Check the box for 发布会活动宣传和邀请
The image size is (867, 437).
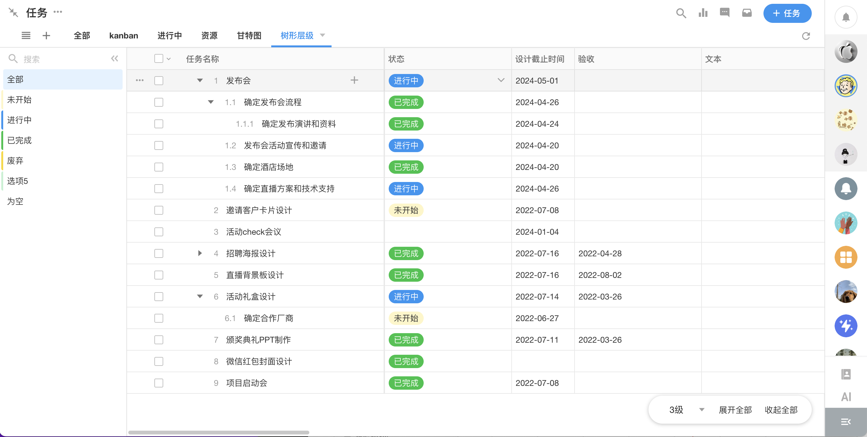[x=158, y=145]
